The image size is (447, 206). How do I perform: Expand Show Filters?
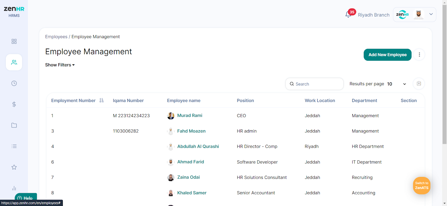[x=60, y=65]
